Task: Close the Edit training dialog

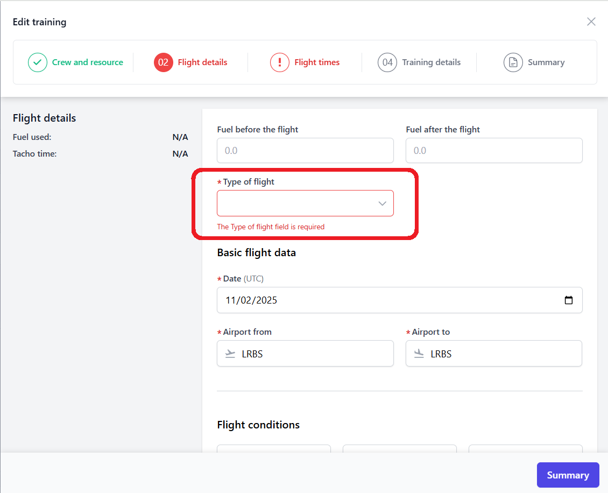Action: tap(591, 22)
